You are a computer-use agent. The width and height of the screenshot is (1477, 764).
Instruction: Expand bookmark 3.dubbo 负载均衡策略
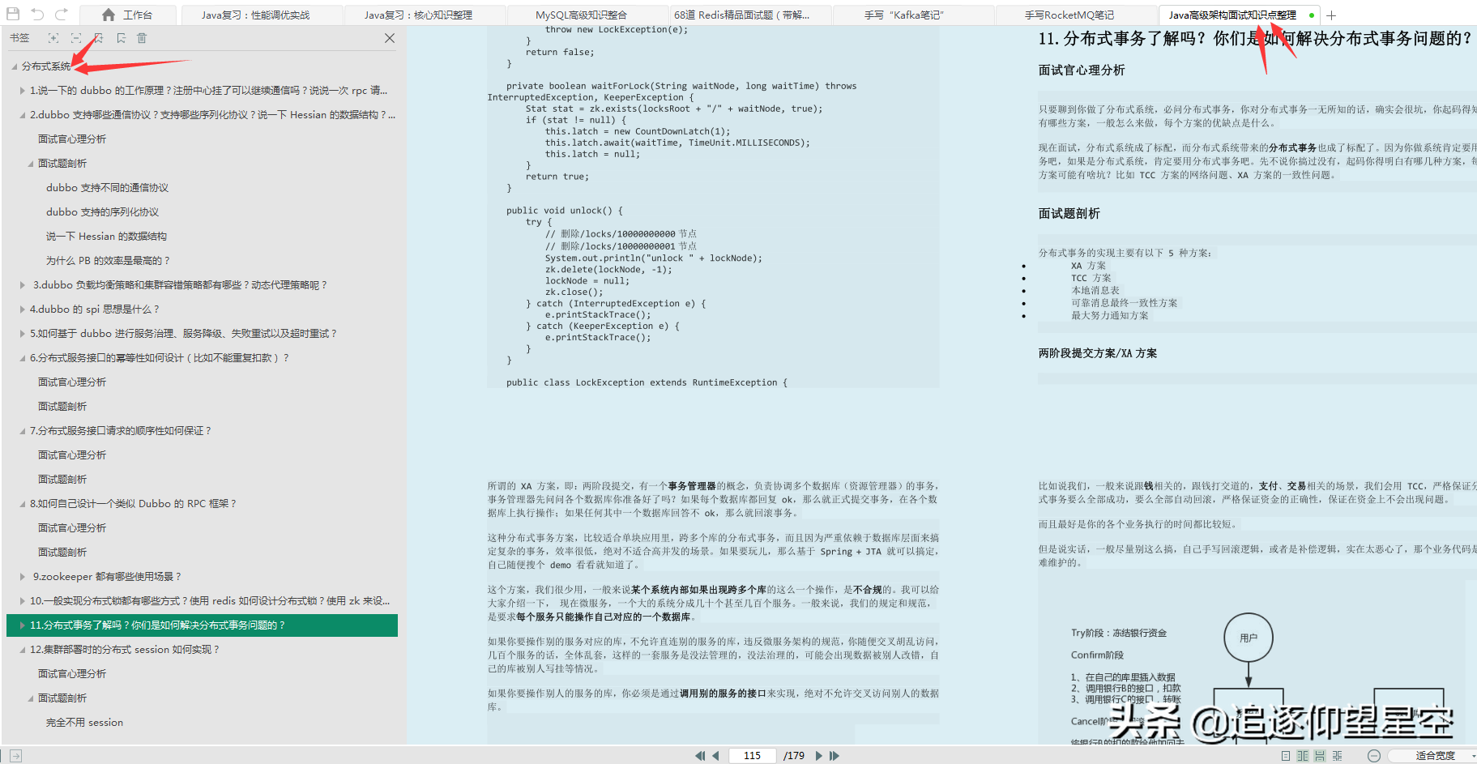[x=23, y=285]
